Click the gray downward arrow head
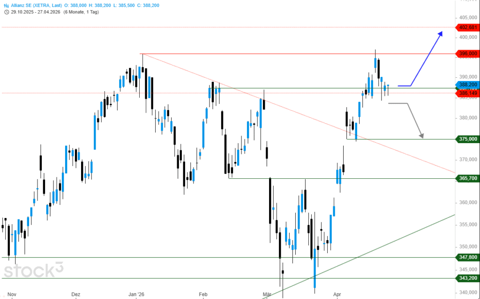This screenshot has width=480, height=299. tap(421, 136)
